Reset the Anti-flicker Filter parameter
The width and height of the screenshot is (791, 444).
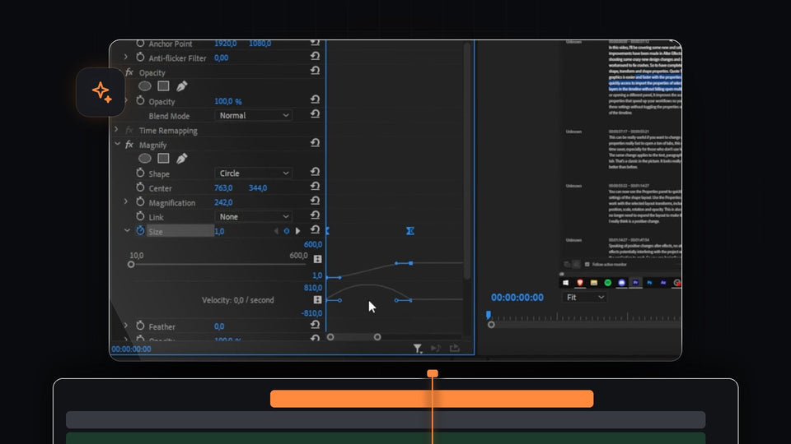315,56
